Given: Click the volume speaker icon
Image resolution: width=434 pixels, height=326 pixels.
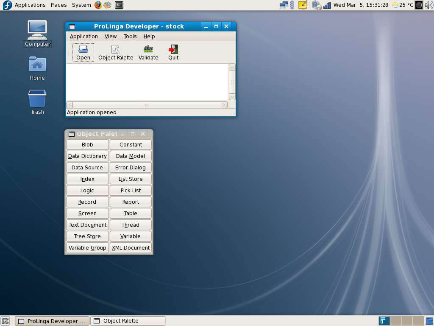Looking at the screenshot, I should pyautogui.click(x=428, y=5).
